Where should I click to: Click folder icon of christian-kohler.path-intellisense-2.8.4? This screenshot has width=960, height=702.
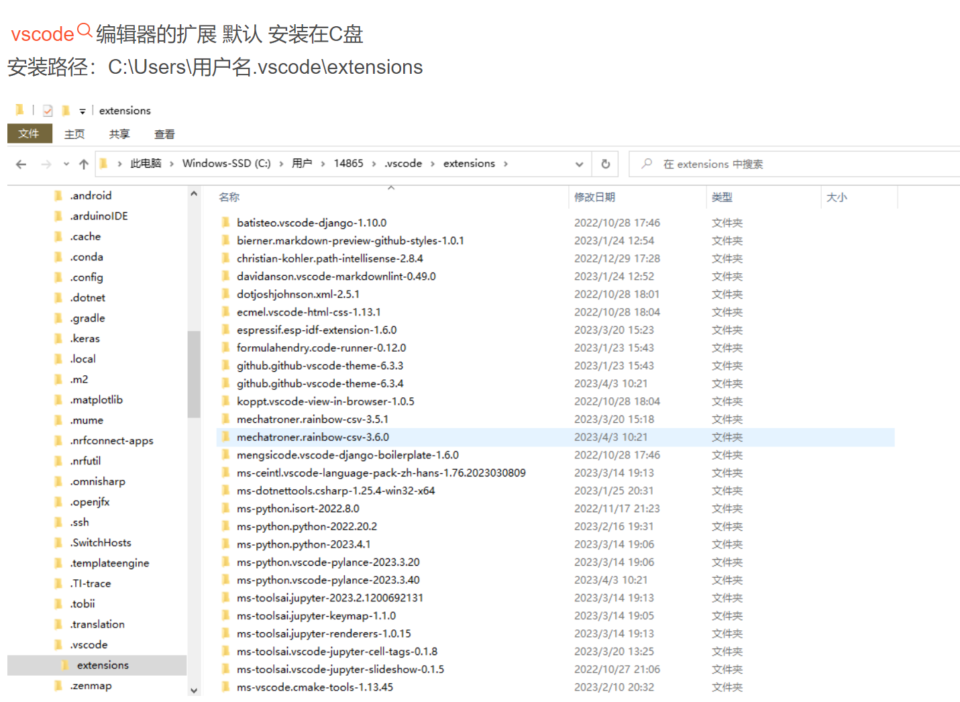(226, 258)
